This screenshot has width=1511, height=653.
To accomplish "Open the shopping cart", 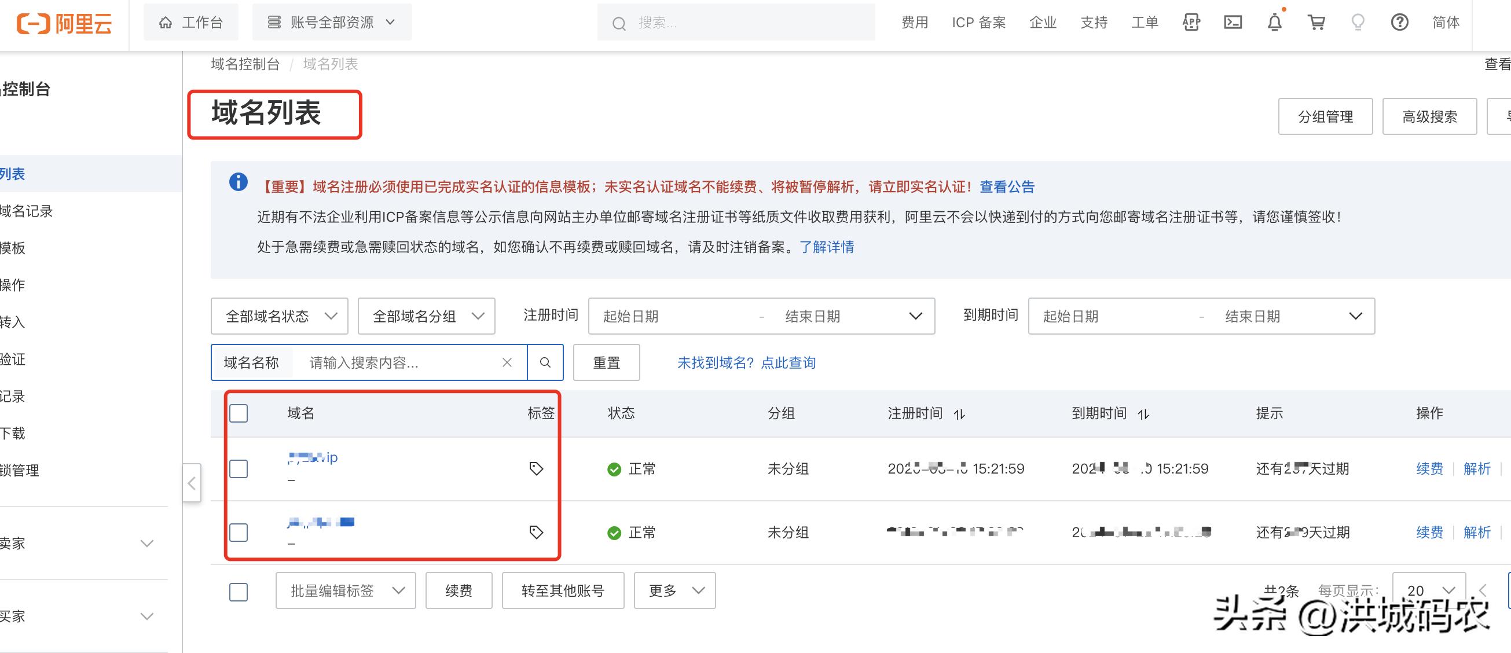I will [1316, 23].
